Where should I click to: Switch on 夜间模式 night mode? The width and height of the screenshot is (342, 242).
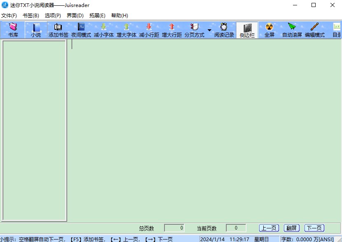point(81,30)
